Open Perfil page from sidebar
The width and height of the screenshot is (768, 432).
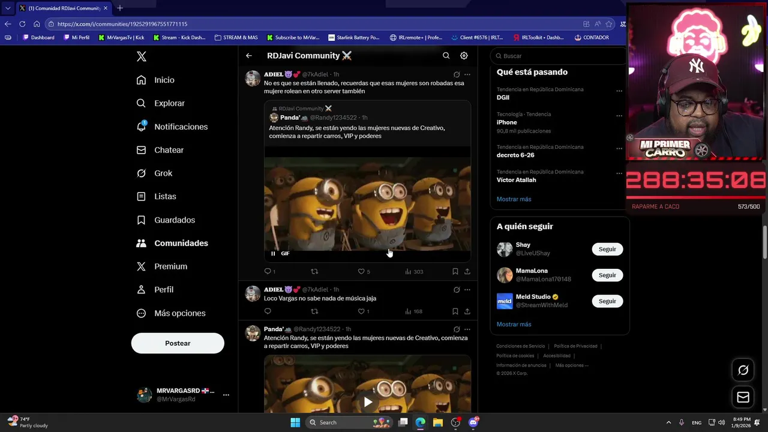pos(155,289)
